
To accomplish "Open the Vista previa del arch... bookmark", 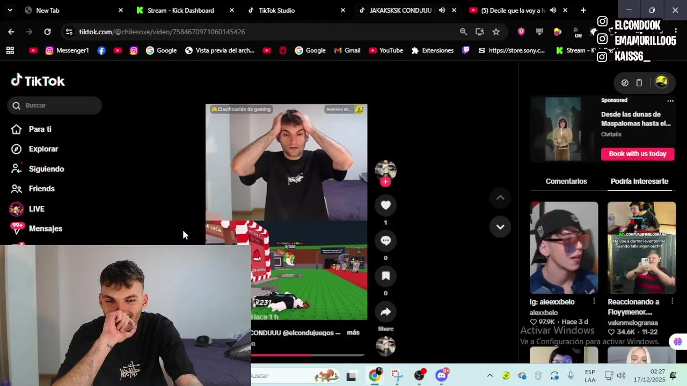I will click(x=220, y=50).
